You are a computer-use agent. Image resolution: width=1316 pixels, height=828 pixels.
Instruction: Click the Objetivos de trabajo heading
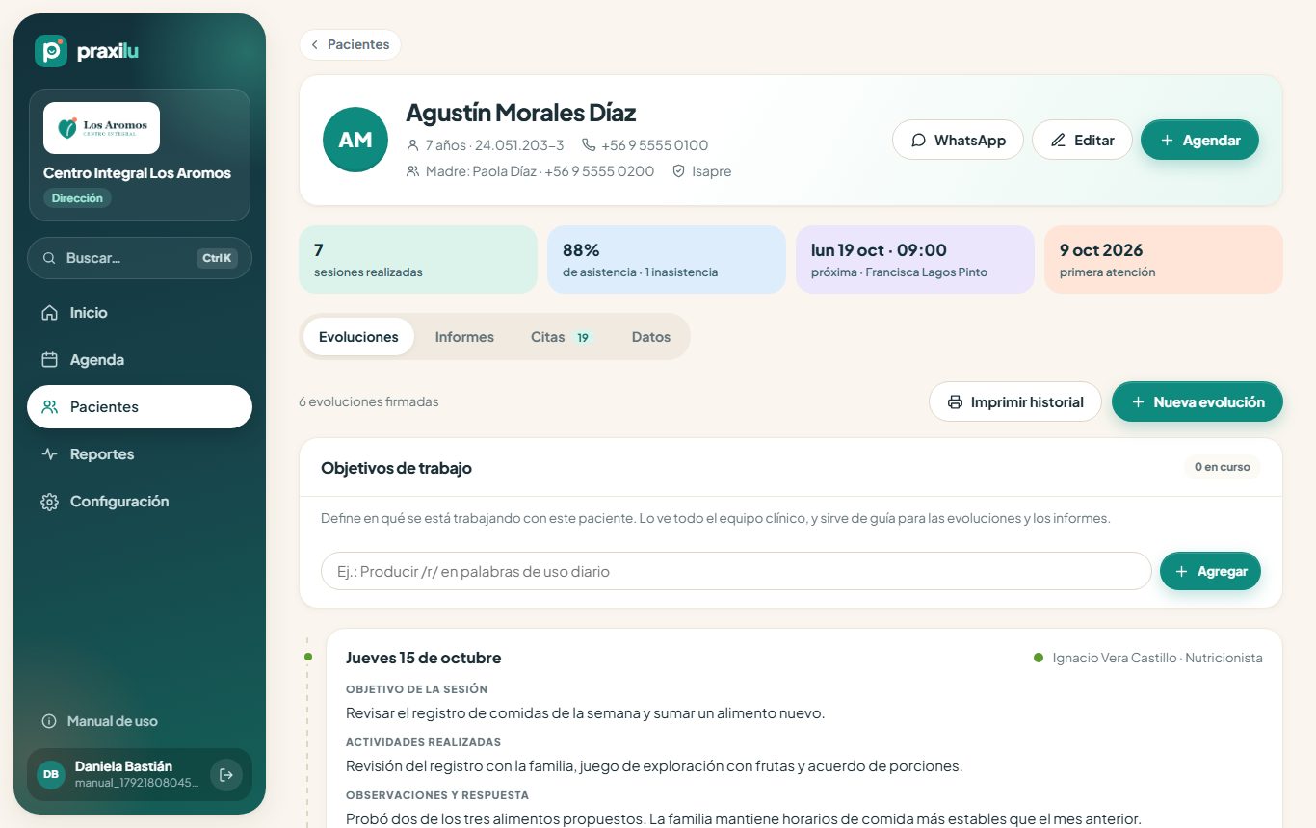(396, 469)
